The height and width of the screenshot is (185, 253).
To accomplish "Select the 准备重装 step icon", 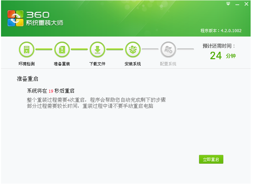I will 62,50.
